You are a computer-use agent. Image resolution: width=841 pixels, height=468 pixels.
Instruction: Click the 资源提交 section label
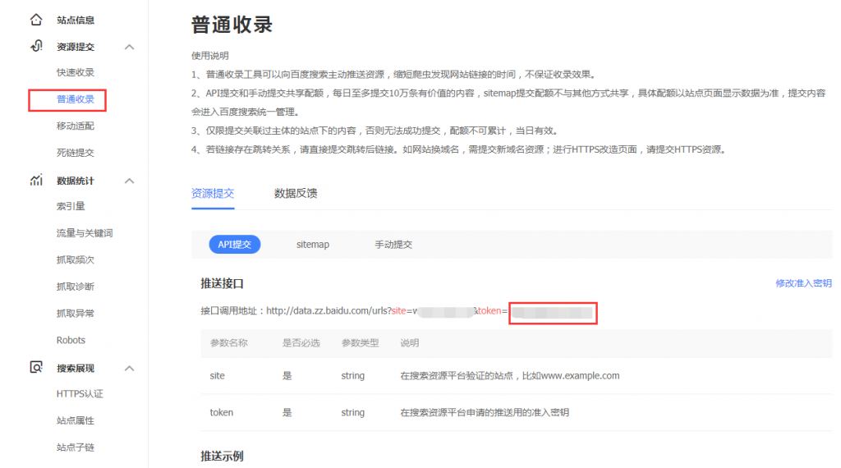(75, 47)
